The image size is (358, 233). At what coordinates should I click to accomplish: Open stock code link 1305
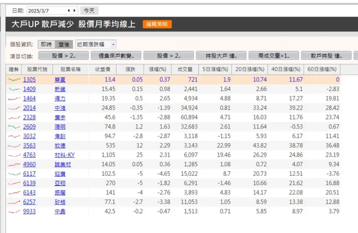(x=29, y=80)
